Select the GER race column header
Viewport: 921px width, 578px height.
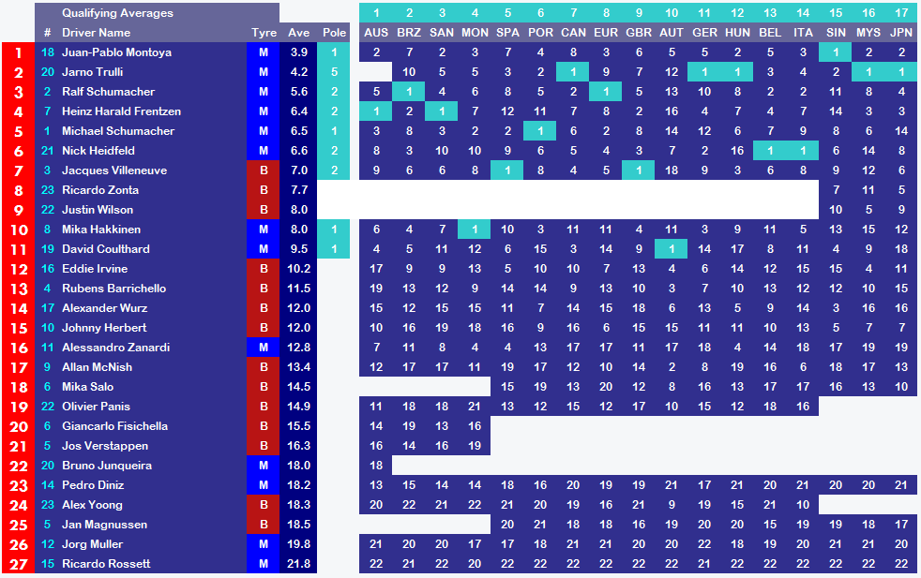704,33
